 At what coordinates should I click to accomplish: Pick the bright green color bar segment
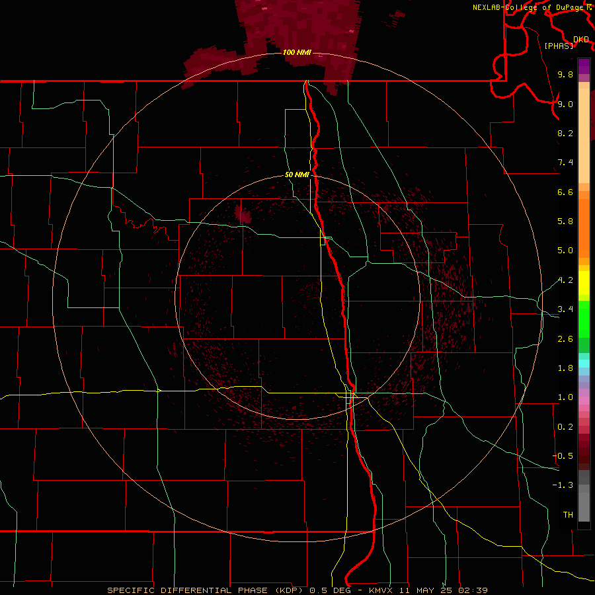click(x=584, y=319)
